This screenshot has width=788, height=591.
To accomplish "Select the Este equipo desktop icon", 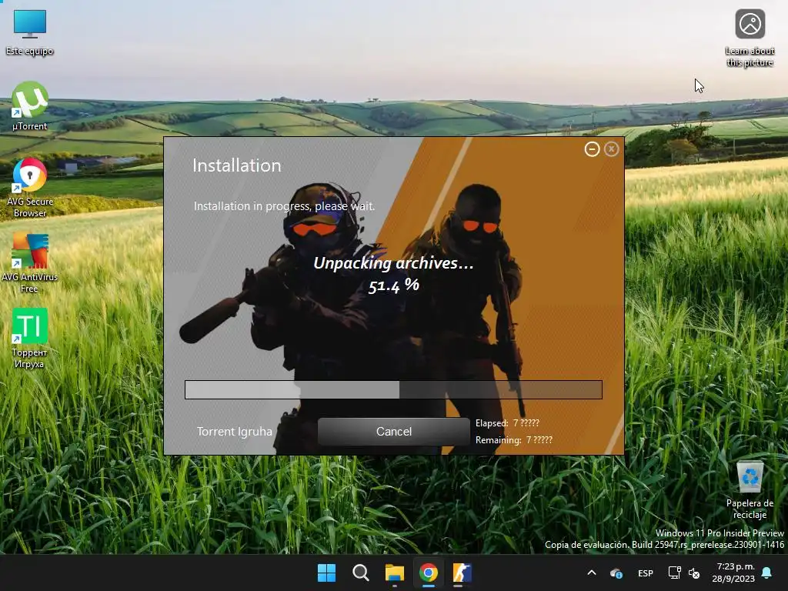I will coord(30,32).
